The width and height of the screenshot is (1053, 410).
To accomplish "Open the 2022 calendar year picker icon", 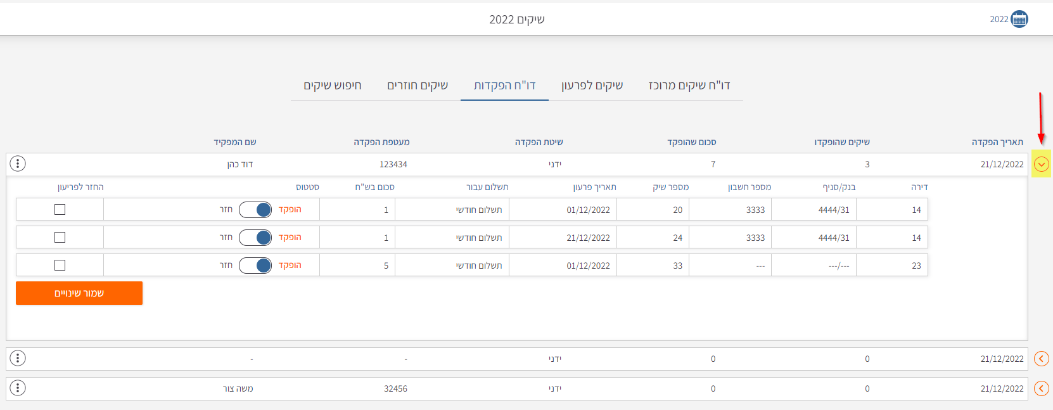I will [x=1019, y=19].
